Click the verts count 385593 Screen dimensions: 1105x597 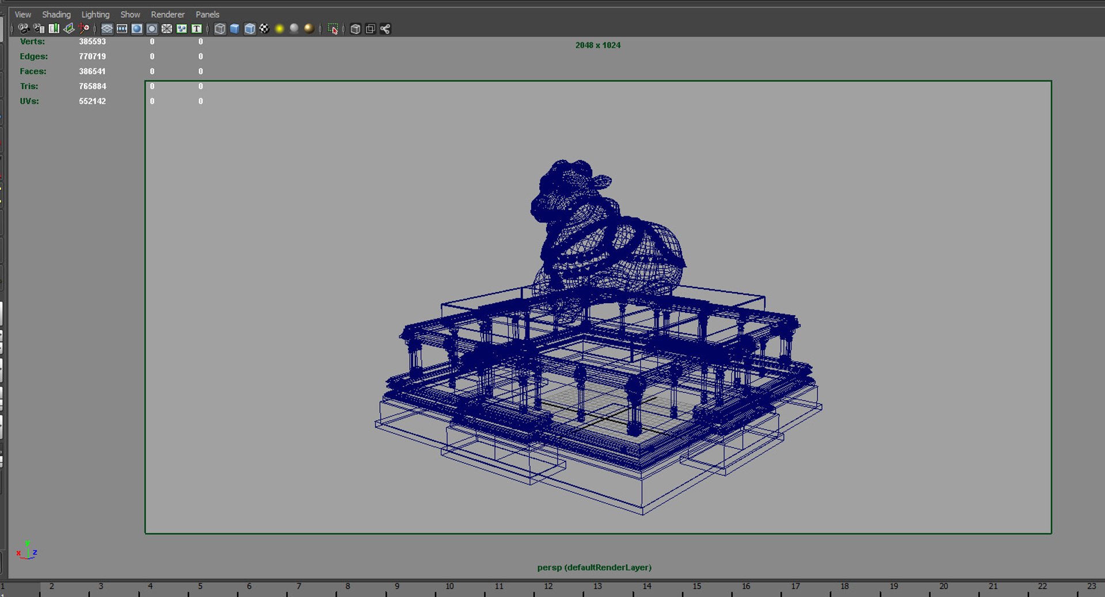click(92, 41)
